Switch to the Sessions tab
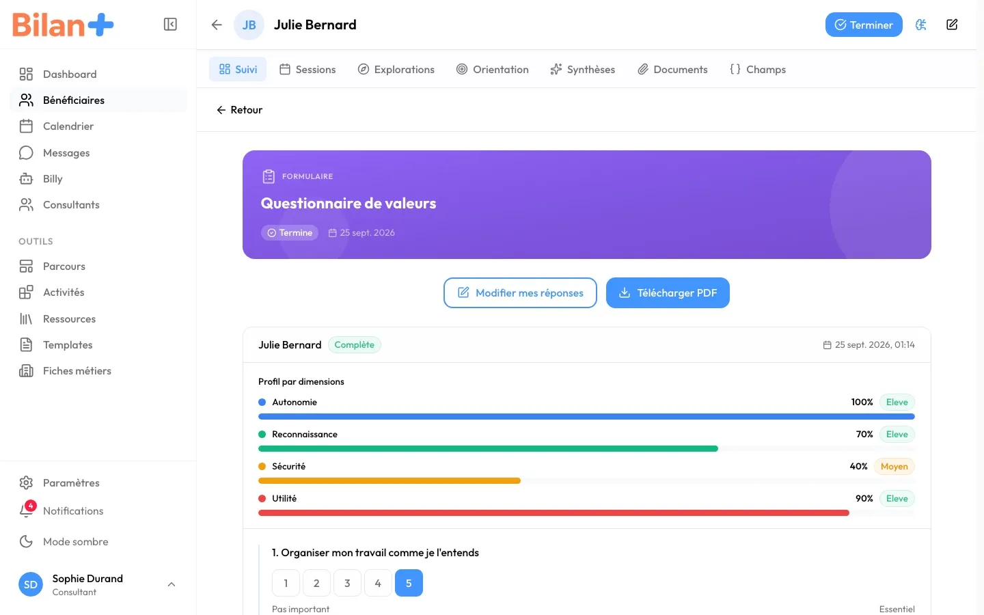 click(307, 69)
